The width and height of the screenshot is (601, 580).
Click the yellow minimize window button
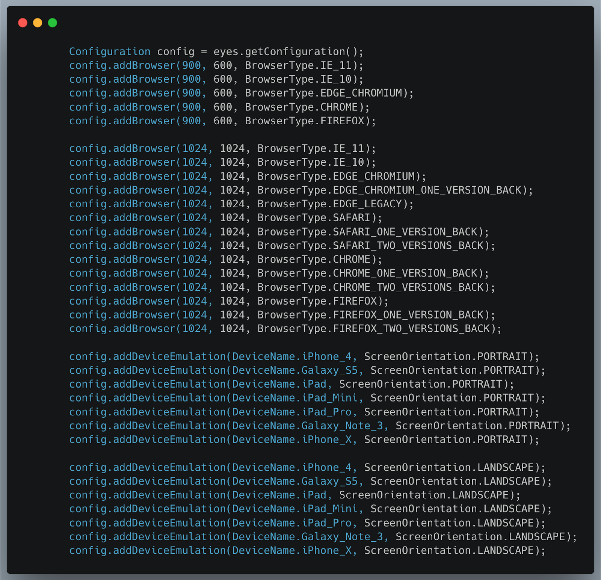coord(38,23)
